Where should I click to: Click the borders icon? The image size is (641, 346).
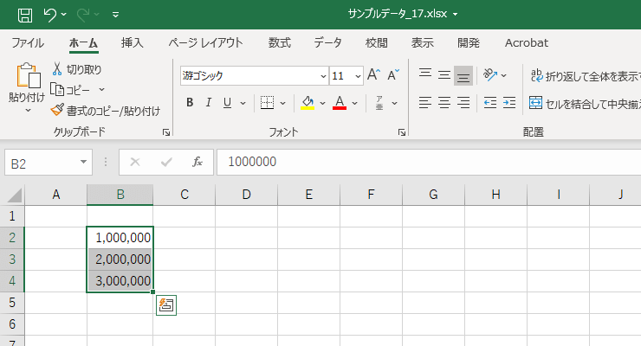(267, 103)
